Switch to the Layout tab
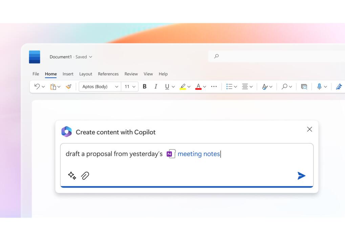 tap(86, 74)
